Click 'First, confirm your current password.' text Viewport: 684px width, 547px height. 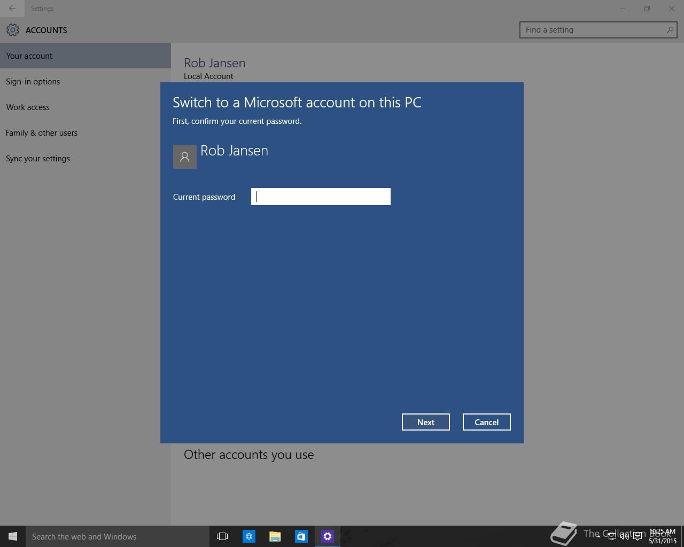[x=237, y=121]
